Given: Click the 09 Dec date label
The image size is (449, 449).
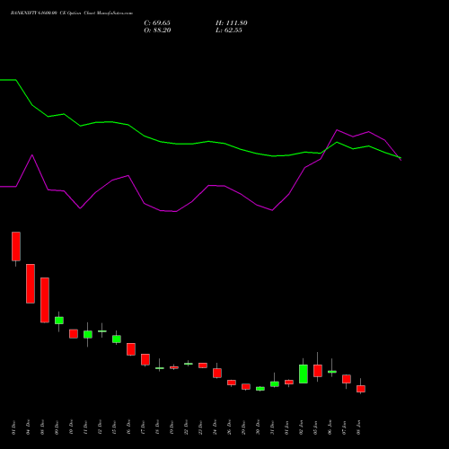Looking at the screenshot, I should tap(57, 427).
